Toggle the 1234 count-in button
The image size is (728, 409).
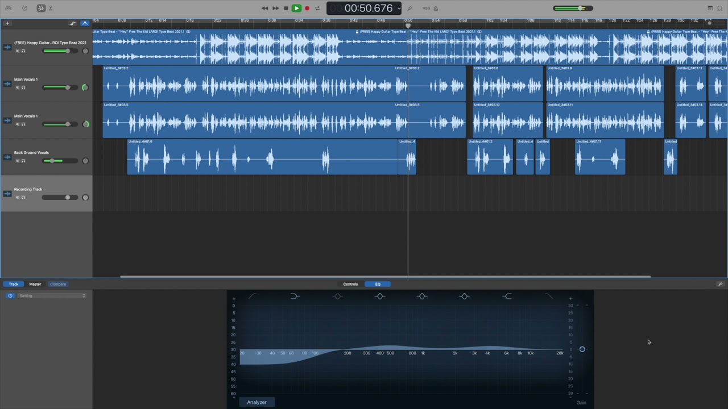click(x=426, y=8)
